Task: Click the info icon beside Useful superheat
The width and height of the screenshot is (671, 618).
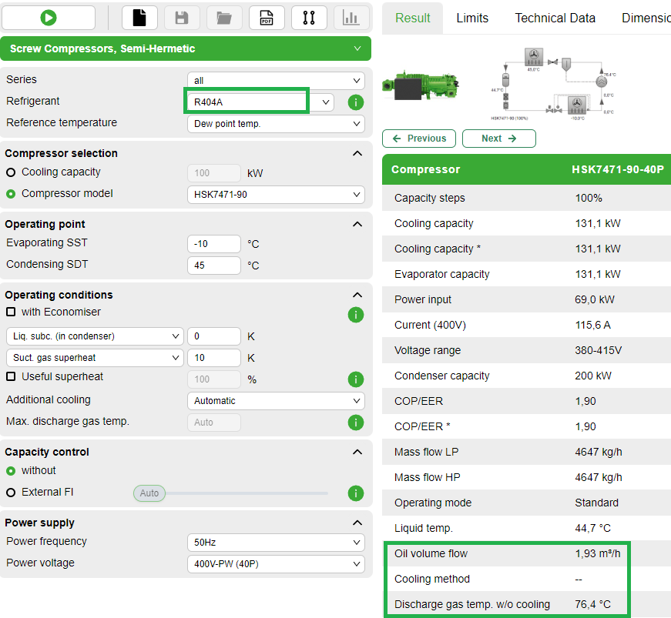Action: click(x=355, y=379)
